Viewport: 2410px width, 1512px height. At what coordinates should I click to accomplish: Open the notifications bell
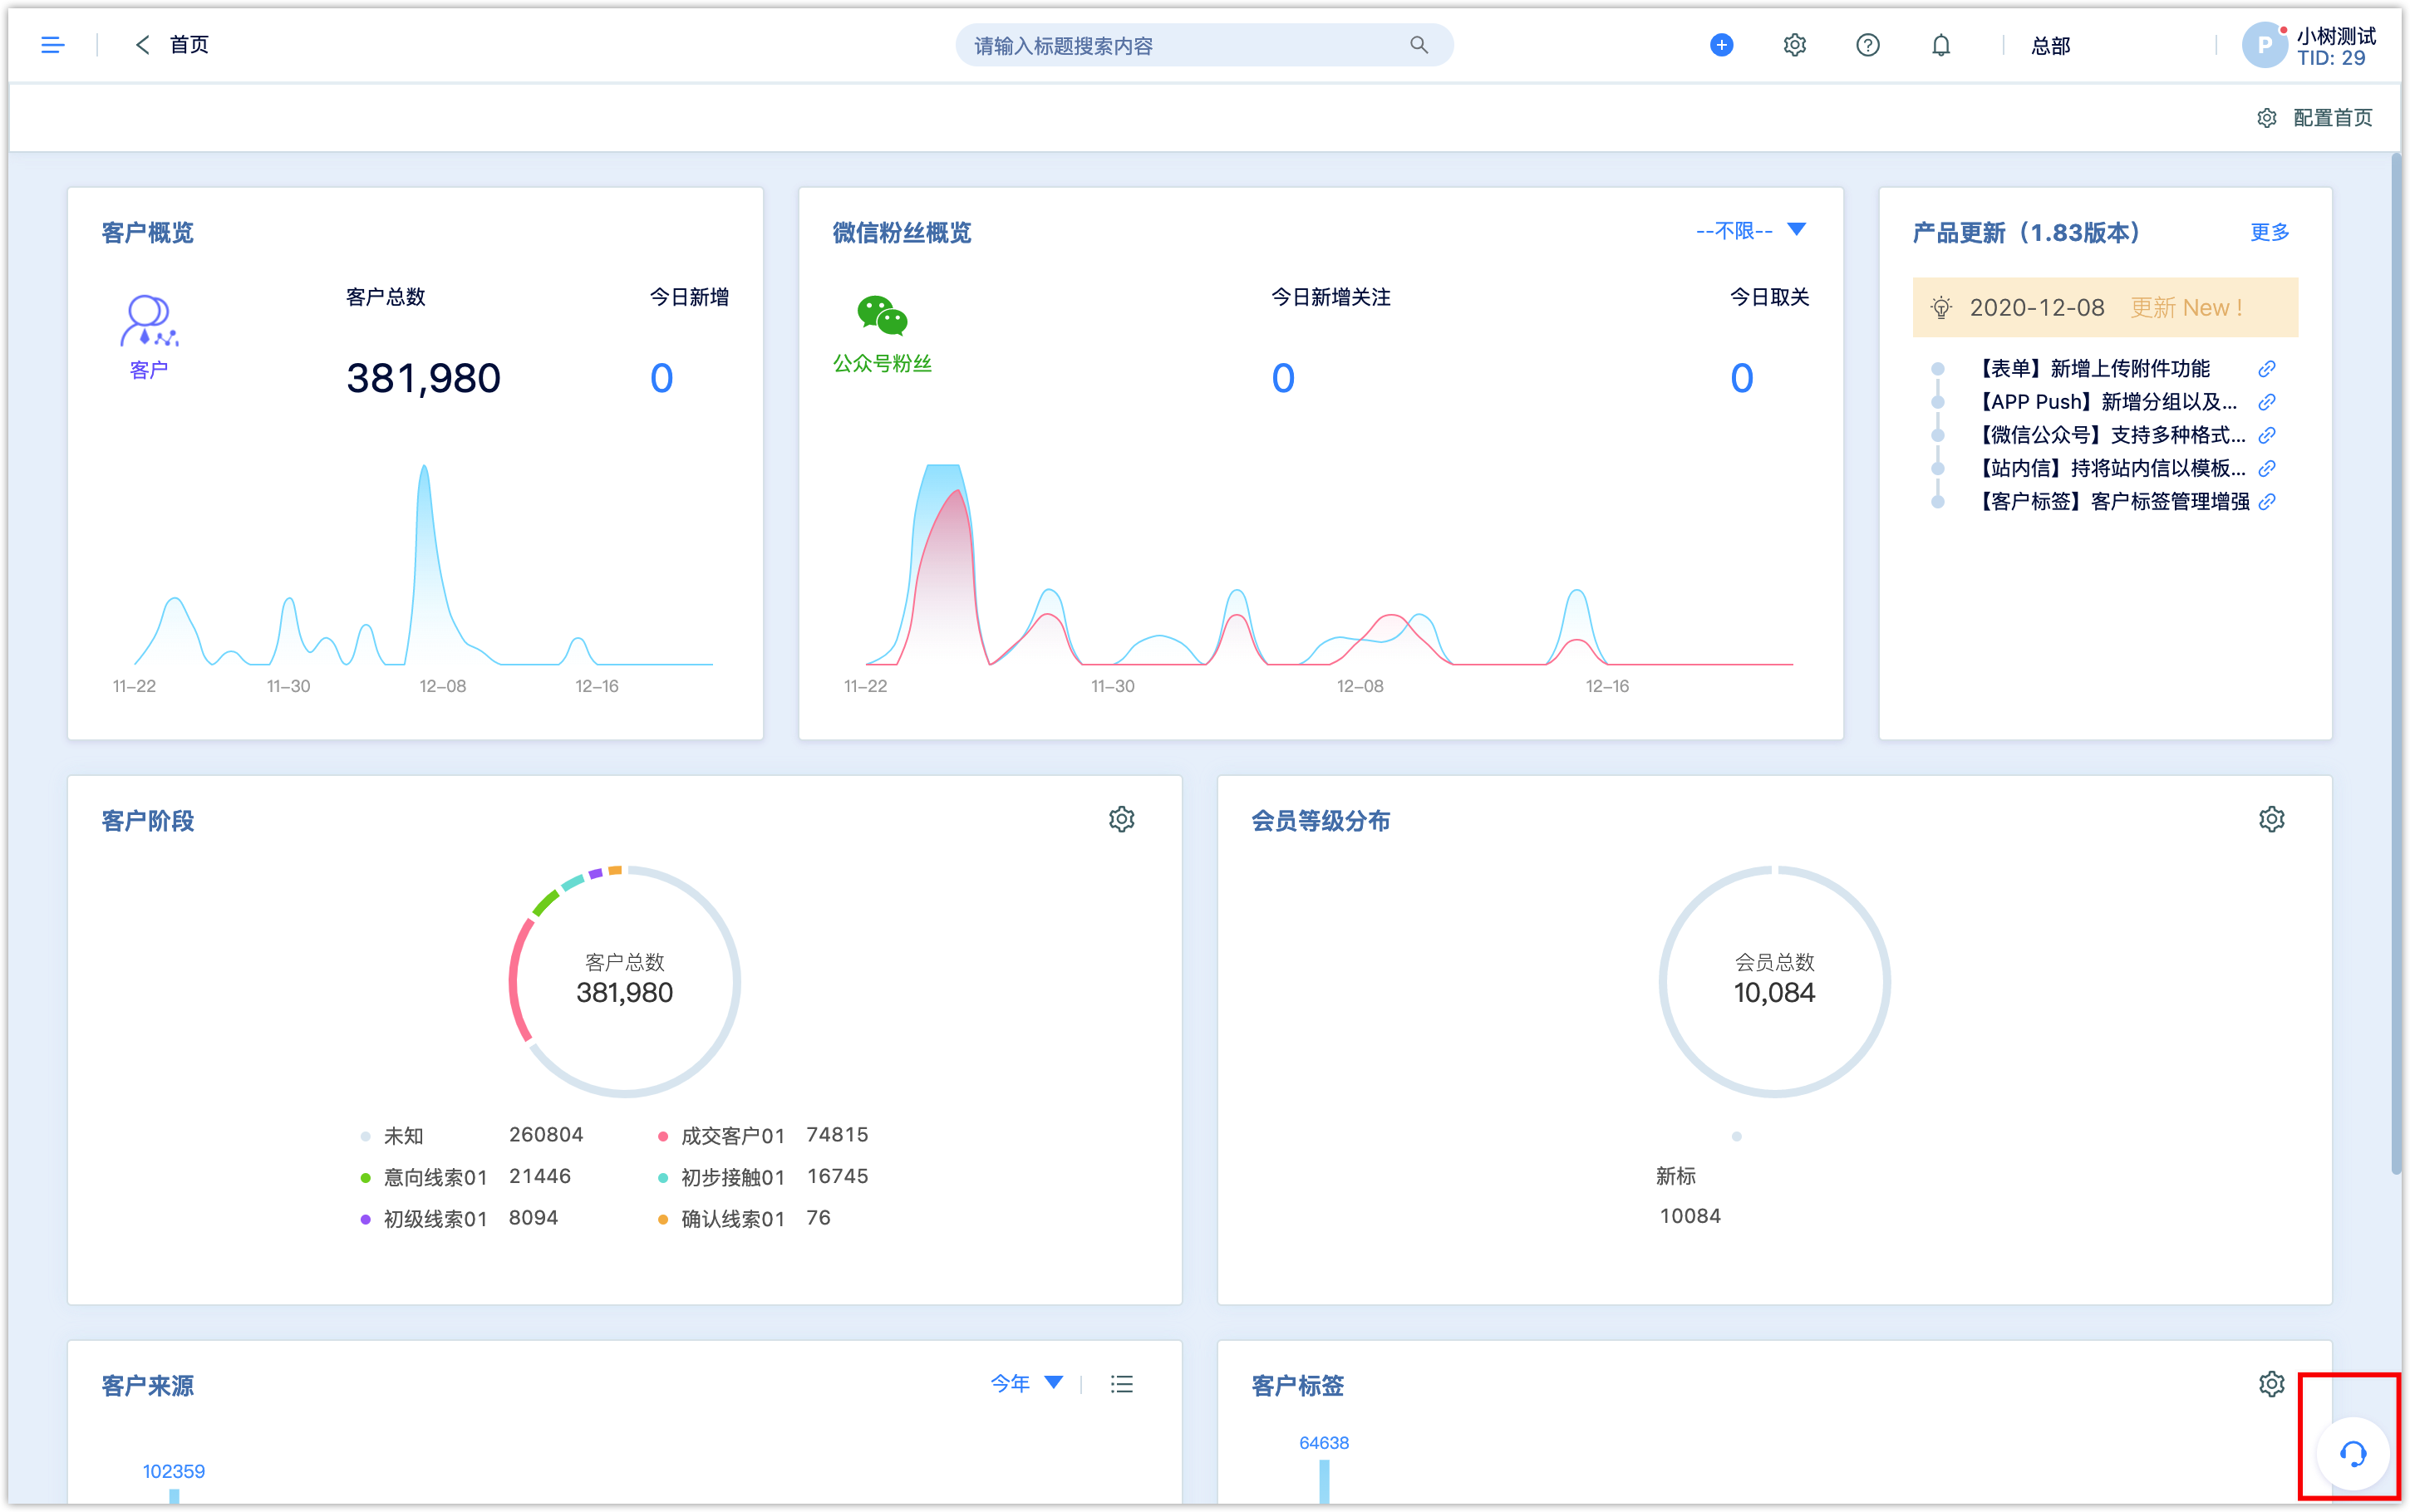click(1940, 45)
